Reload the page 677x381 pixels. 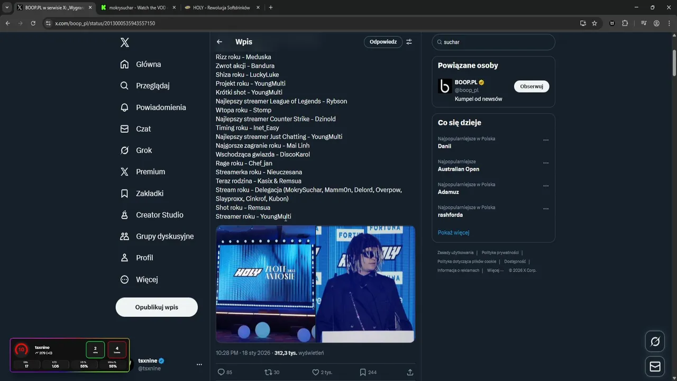tap(33, 23)
